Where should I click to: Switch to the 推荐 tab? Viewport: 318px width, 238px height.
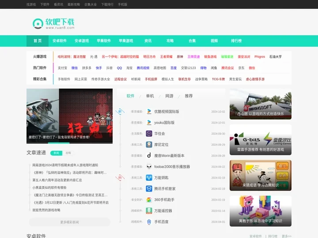coord(189,96)
